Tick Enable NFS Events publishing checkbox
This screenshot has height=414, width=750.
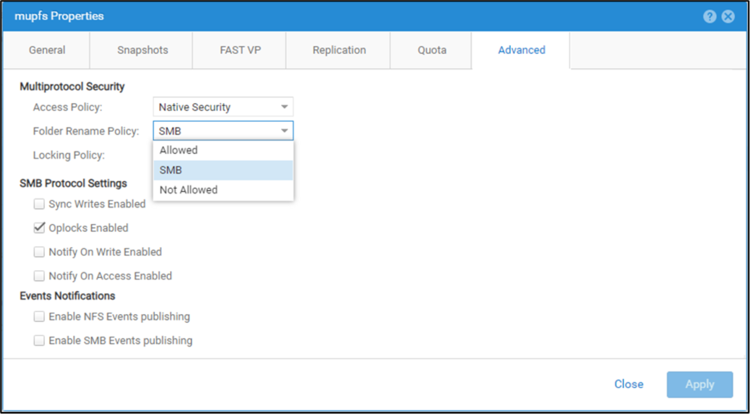click(x=39, y=317)
